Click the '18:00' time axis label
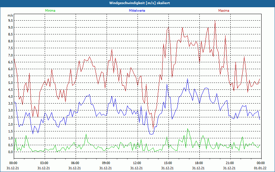275x172 pixels. tap(199, 163)
